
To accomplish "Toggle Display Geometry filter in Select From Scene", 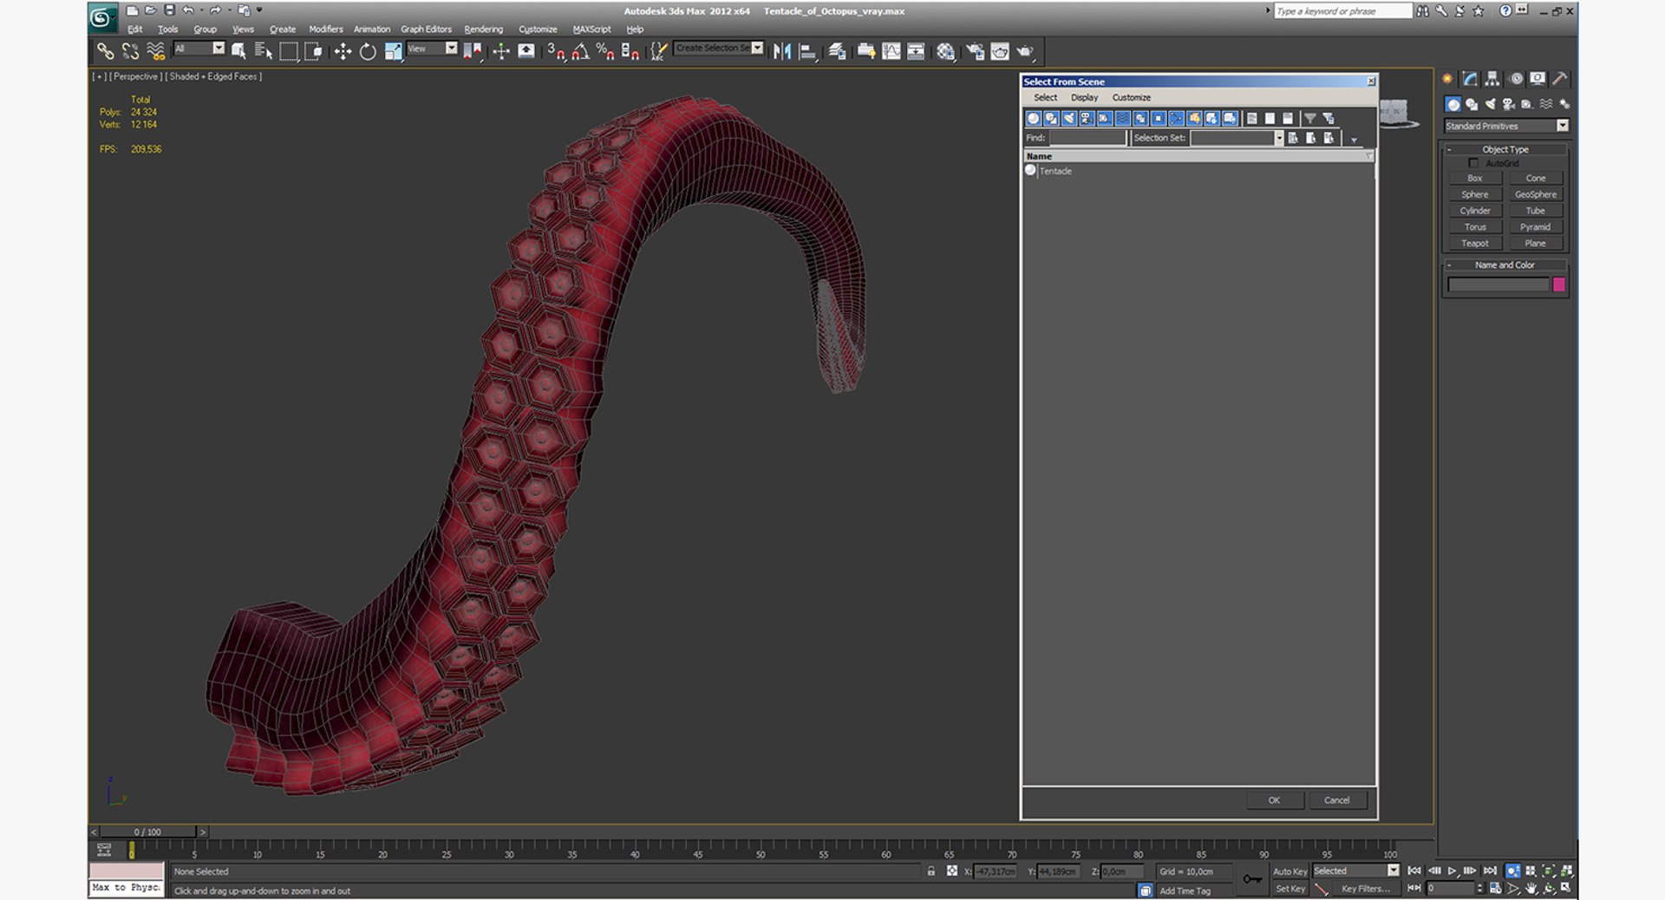I will 1034,119.
